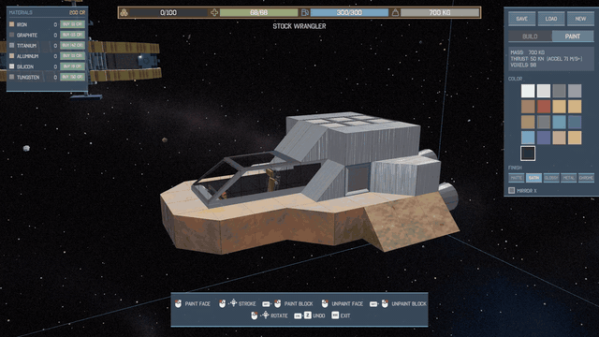
Task: Click the Iron material color icon
Action: [12, 24]
